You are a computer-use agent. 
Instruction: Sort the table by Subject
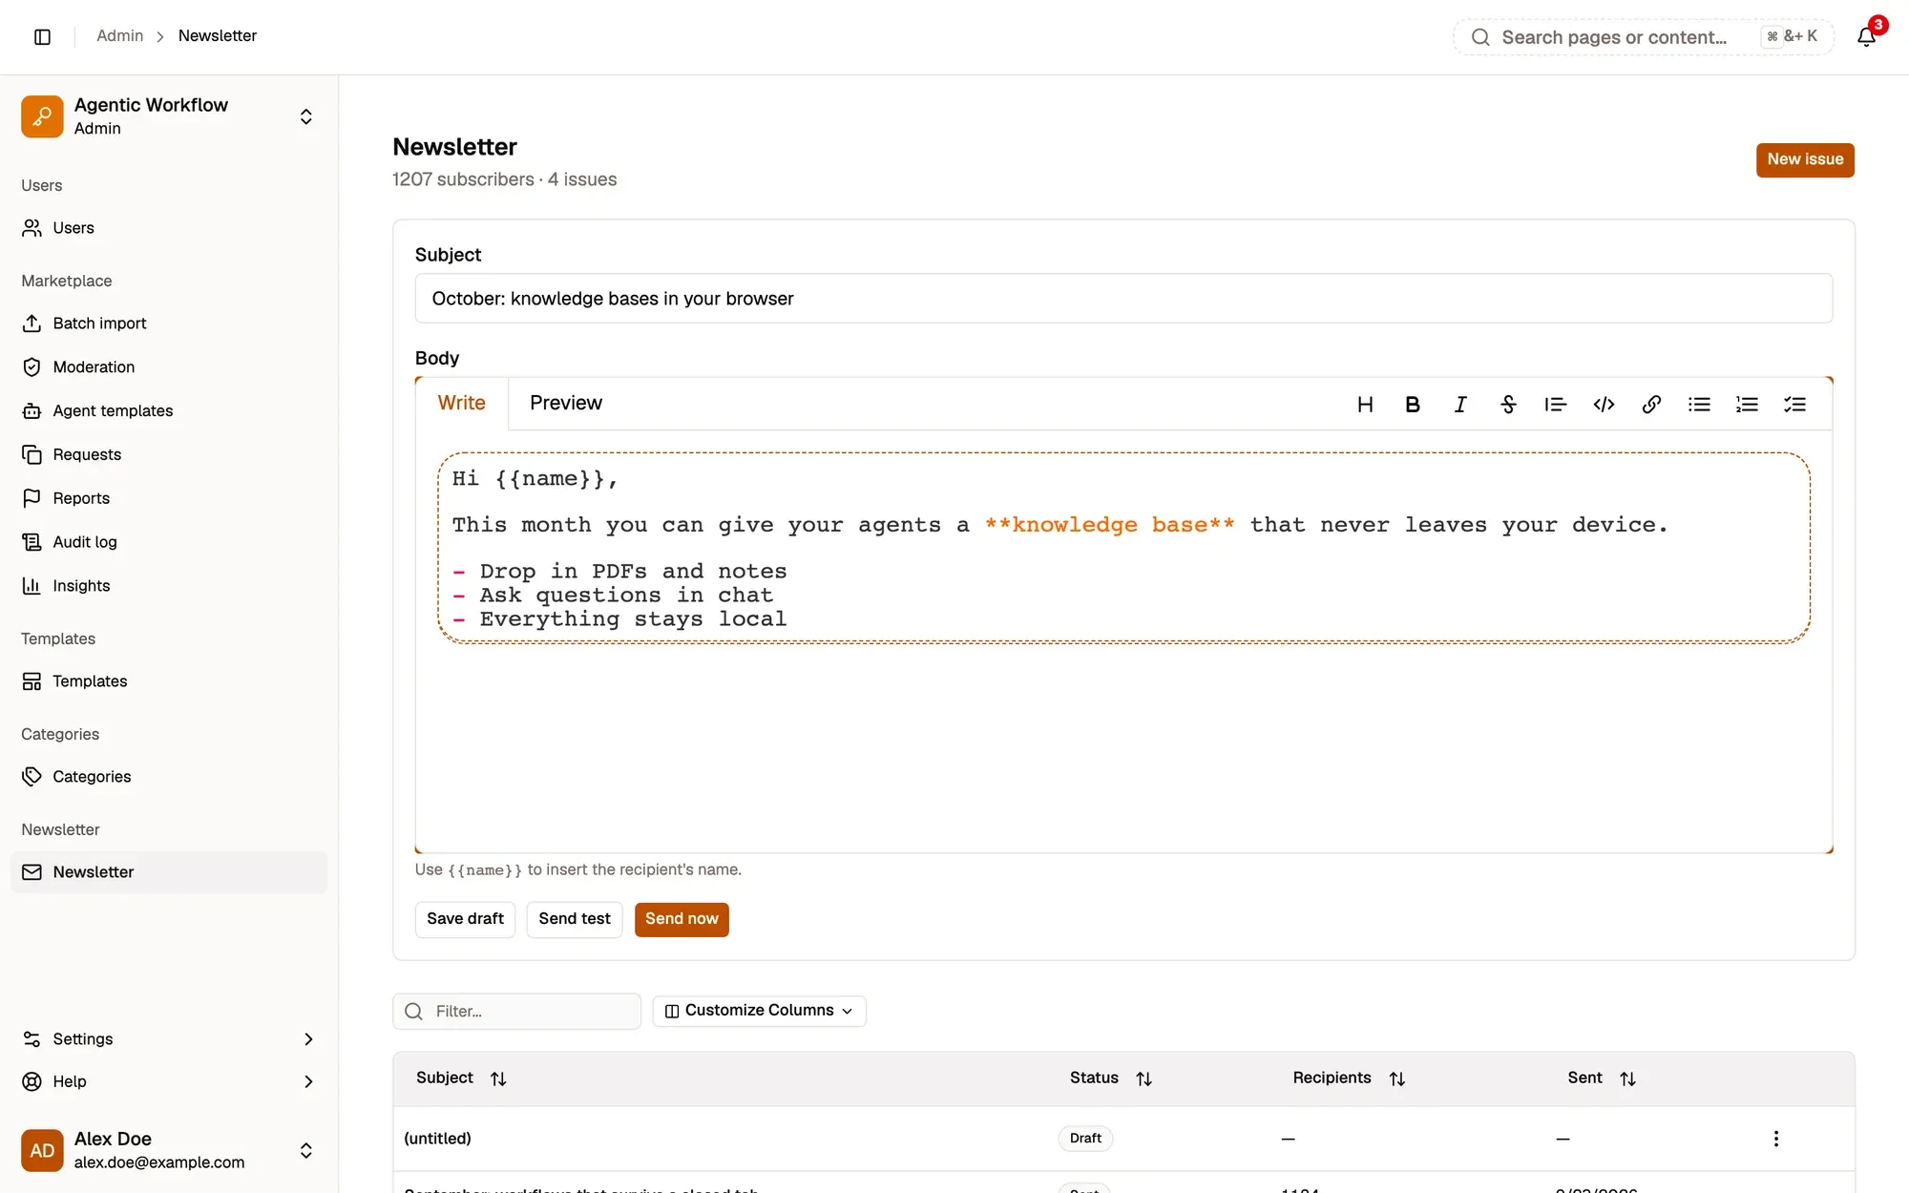coord(461,1078)
